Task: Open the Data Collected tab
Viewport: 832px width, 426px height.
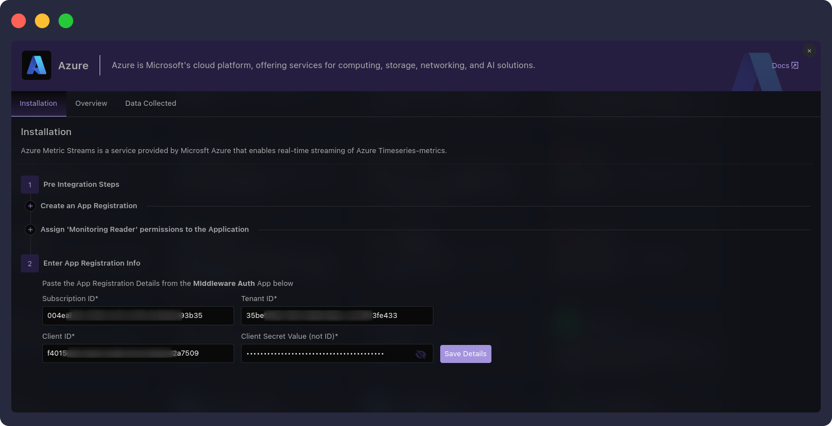Action: [150, 104]
